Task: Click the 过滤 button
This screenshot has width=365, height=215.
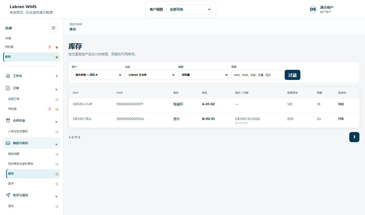Action: point(293,75)
